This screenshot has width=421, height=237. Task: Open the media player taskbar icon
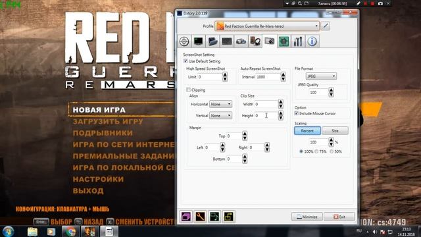tap(51, 232)
